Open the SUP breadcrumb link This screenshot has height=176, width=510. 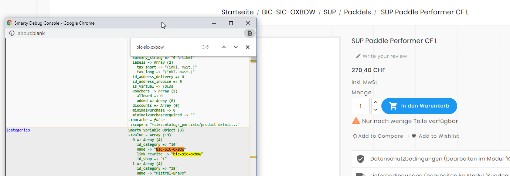click(330, 12)
